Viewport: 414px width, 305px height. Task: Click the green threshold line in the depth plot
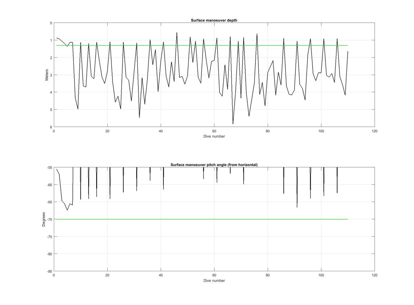pos(202,45)
